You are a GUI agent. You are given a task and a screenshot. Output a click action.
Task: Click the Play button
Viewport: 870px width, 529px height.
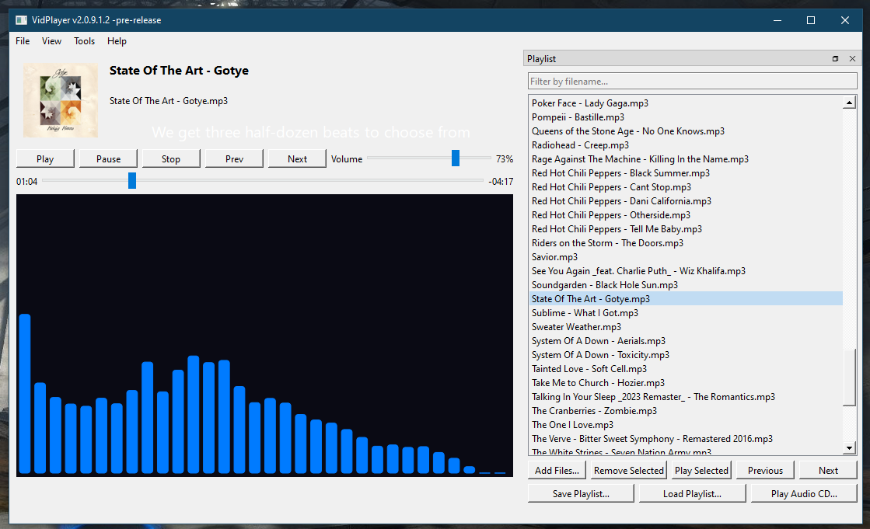click(45, 159)
